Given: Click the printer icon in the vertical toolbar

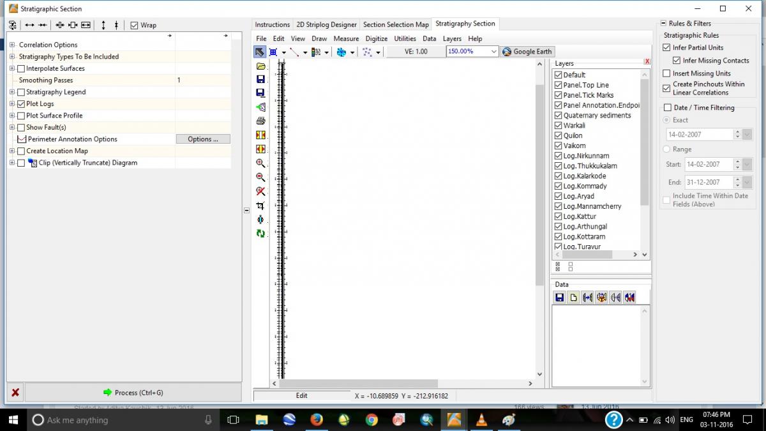Looking at the screenshot, I should click(260, 121).
